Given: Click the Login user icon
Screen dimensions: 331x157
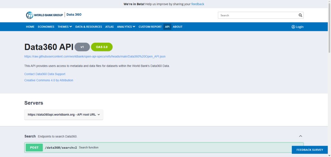Looking at the screenshot, I should [x=293, y=27].
